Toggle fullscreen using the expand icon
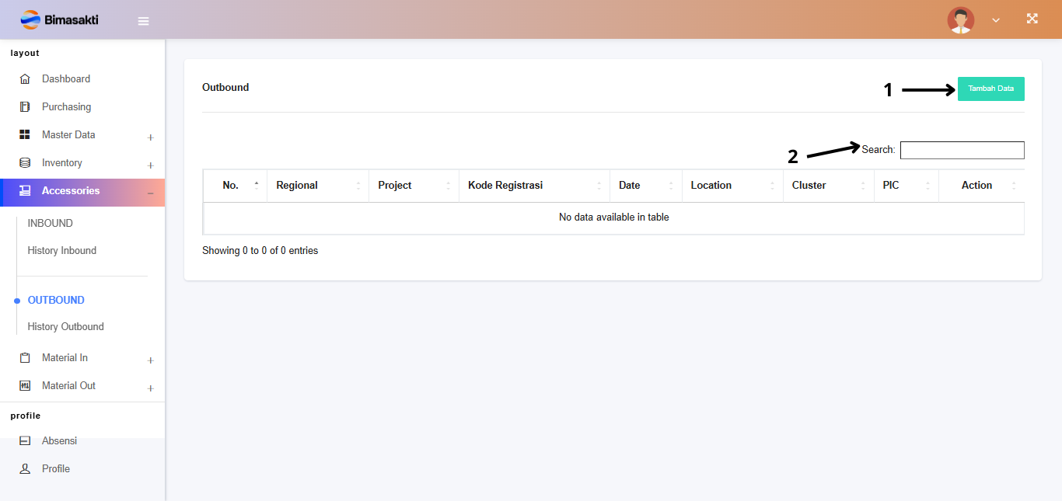 click(x=1032, y=19)
